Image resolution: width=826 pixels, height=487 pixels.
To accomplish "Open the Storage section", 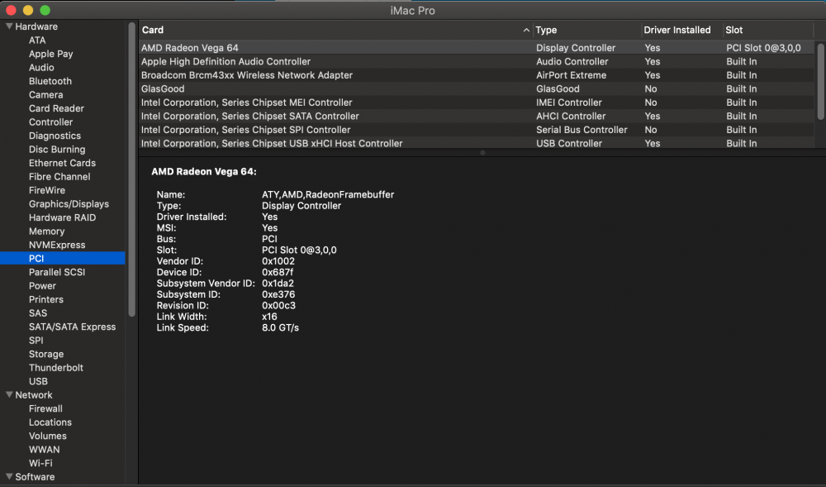I will pos(45,354).
